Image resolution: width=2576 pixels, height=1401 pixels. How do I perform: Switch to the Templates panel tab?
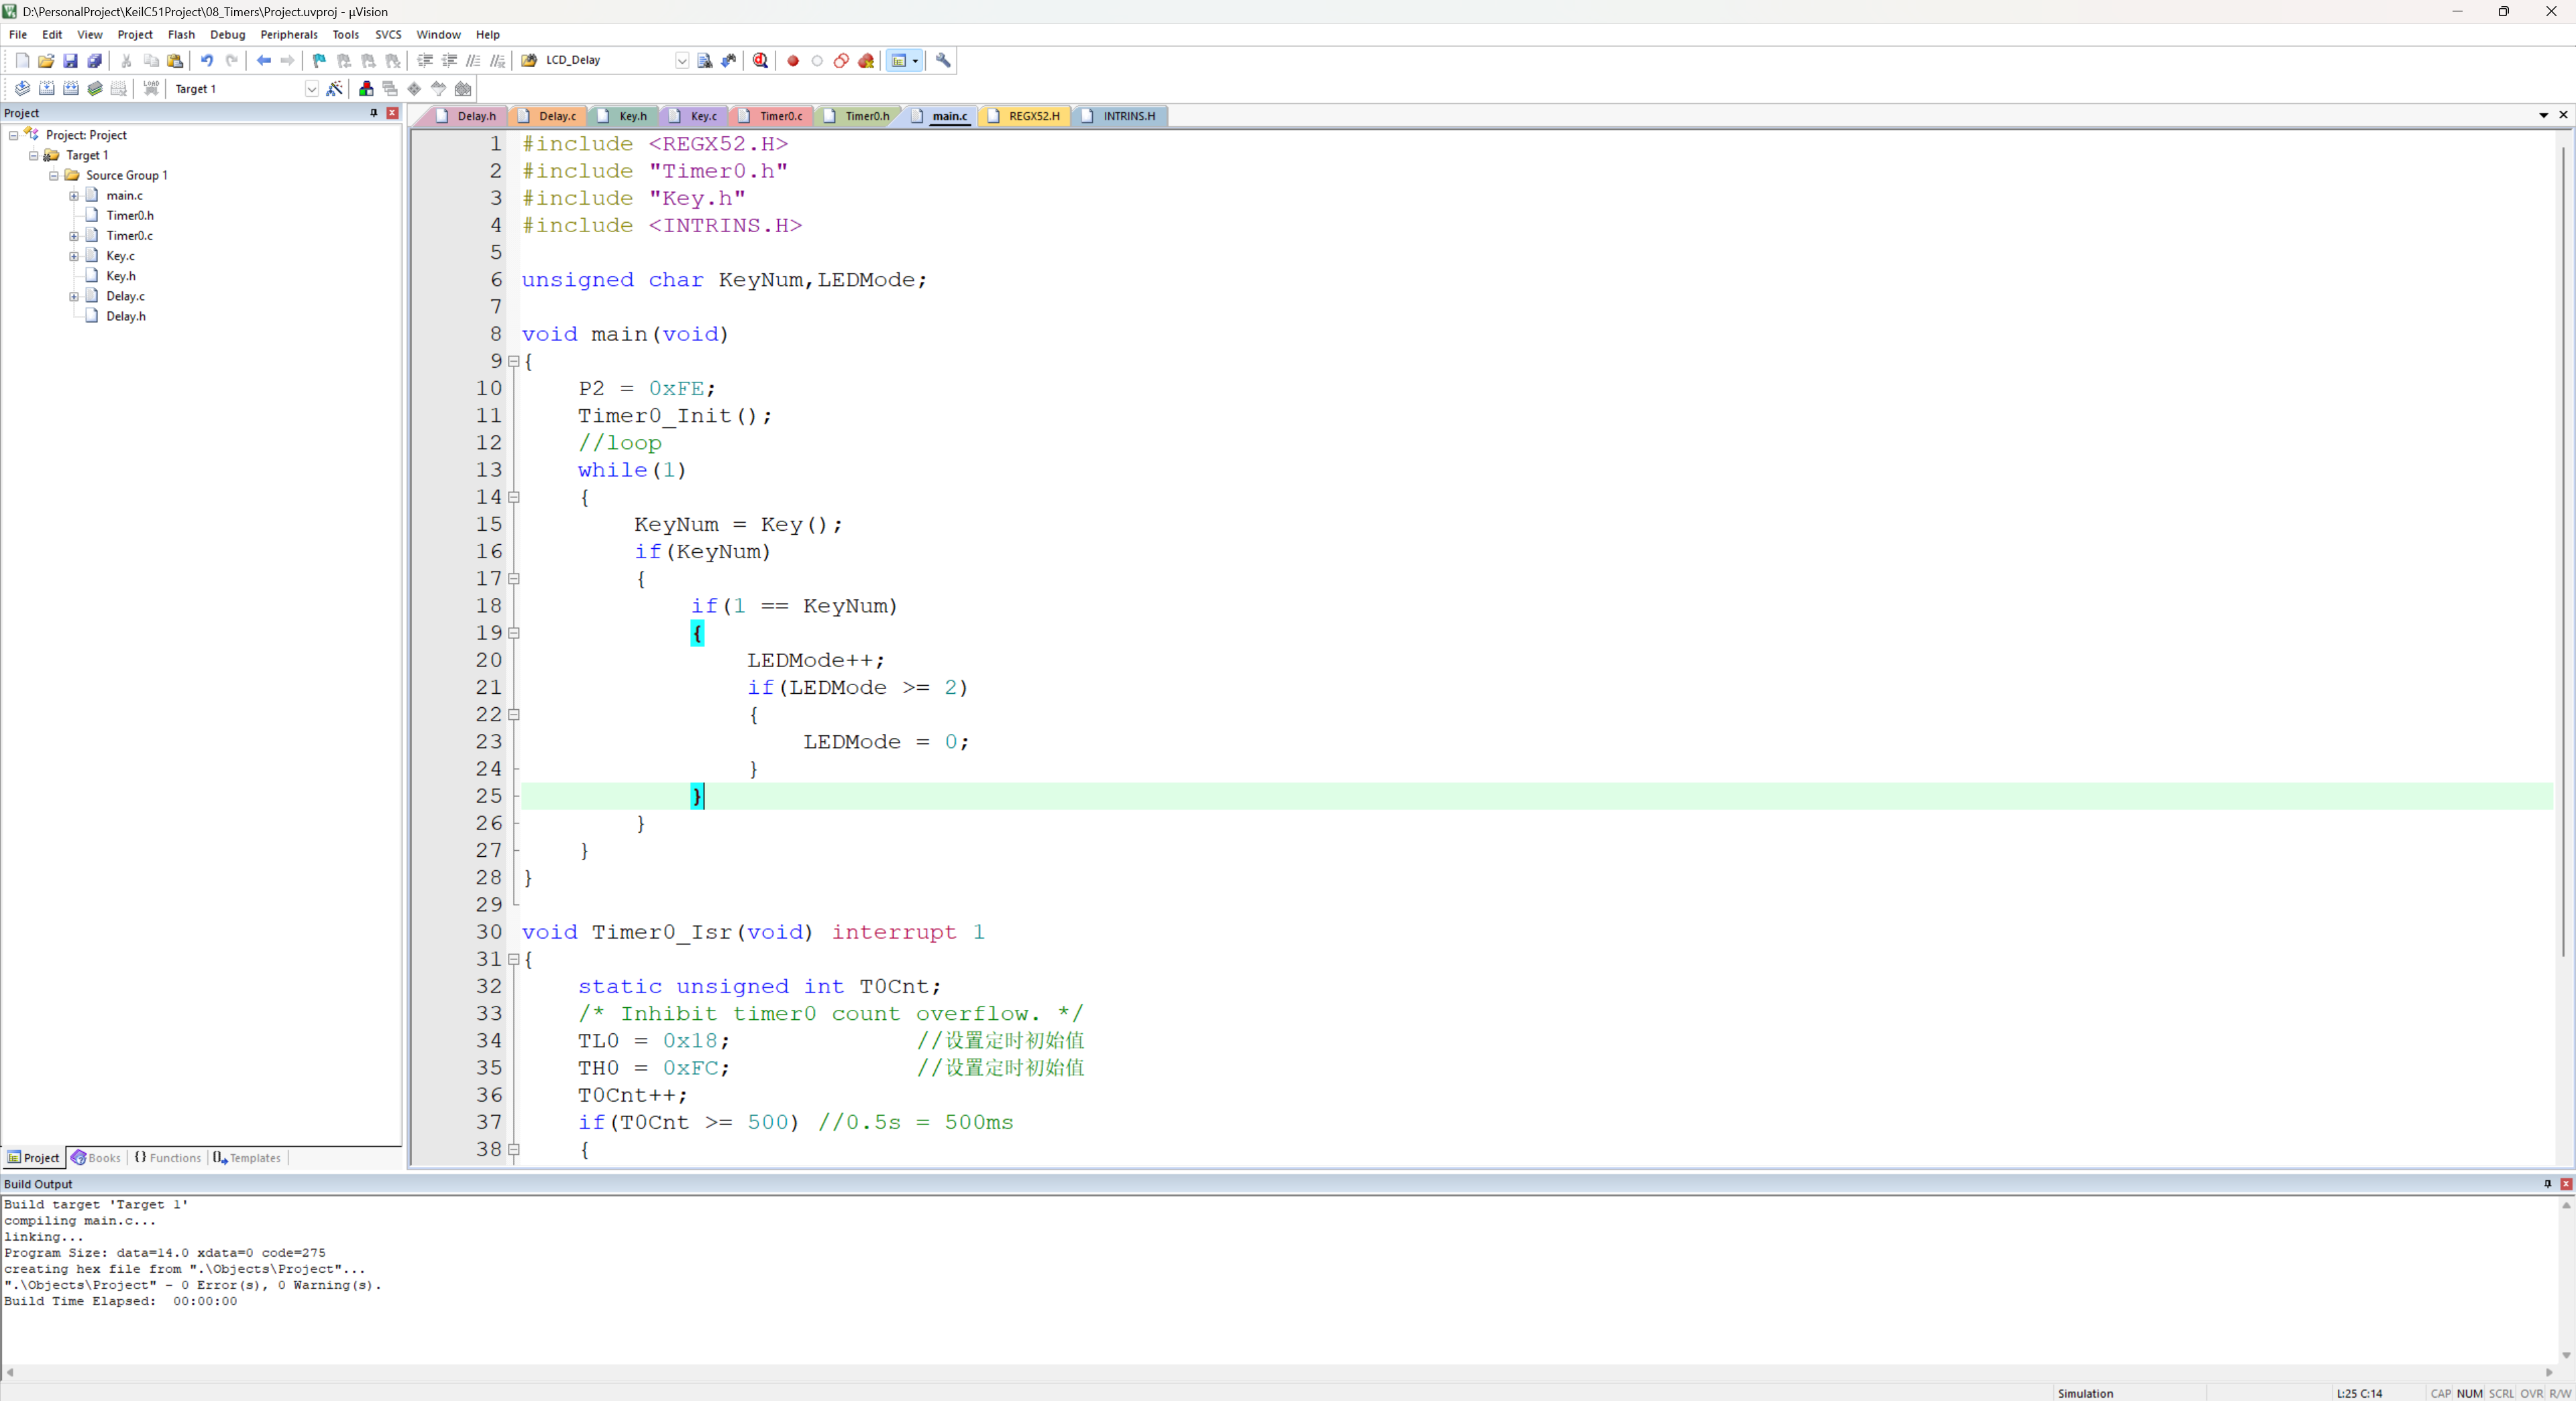pyautogui.click(x=247, y=1157)
